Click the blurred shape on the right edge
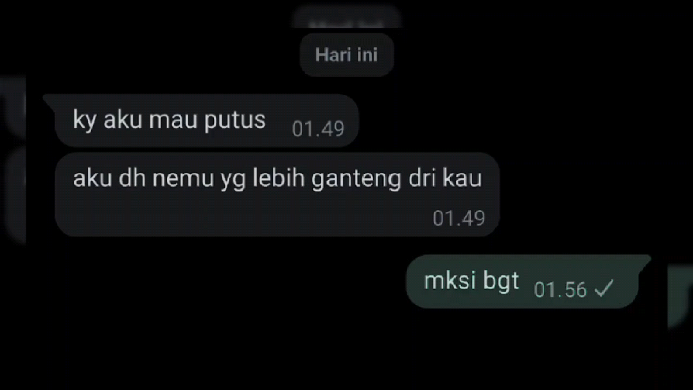Screen dimensions: 693x390 pyautogui.click(x=680, y=296)
